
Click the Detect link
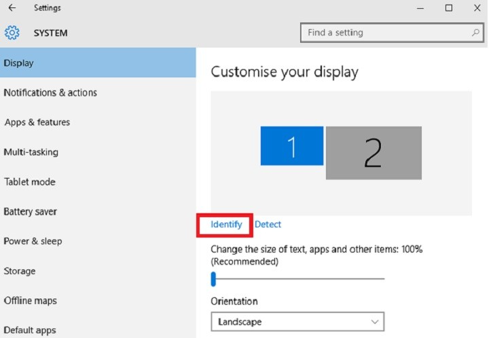pos(268,224)
